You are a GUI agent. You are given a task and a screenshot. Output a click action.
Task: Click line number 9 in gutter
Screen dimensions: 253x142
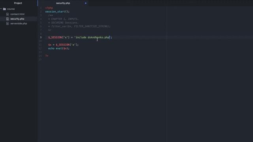[x=41, y=37]
